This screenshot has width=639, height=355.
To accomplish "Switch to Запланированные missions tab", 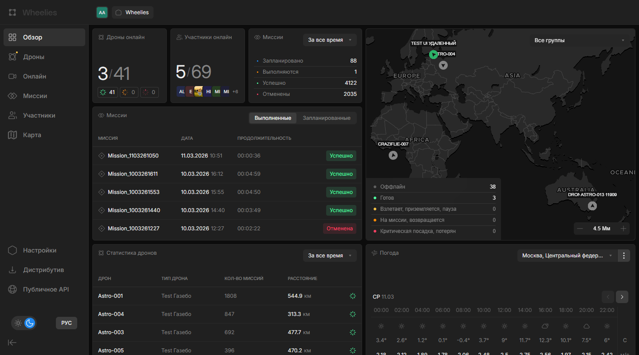I will [x=327, y=118].
